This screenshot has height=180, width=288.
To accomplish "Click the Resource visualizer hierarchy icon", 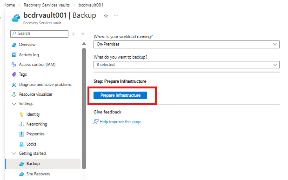I will (14, 94).
